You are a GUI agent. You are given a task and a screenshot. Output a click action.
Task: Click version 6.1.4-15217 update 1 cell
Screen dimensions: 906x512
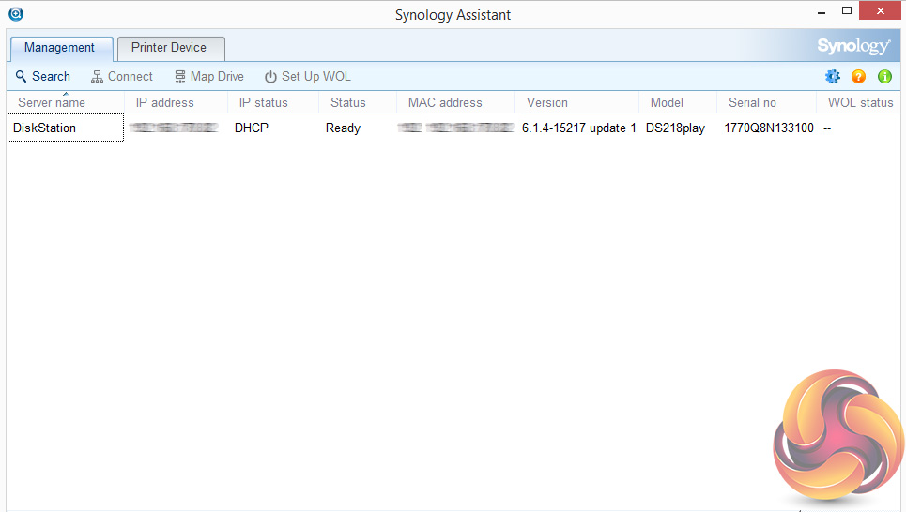pyautogui.click(x=579, y=128)
